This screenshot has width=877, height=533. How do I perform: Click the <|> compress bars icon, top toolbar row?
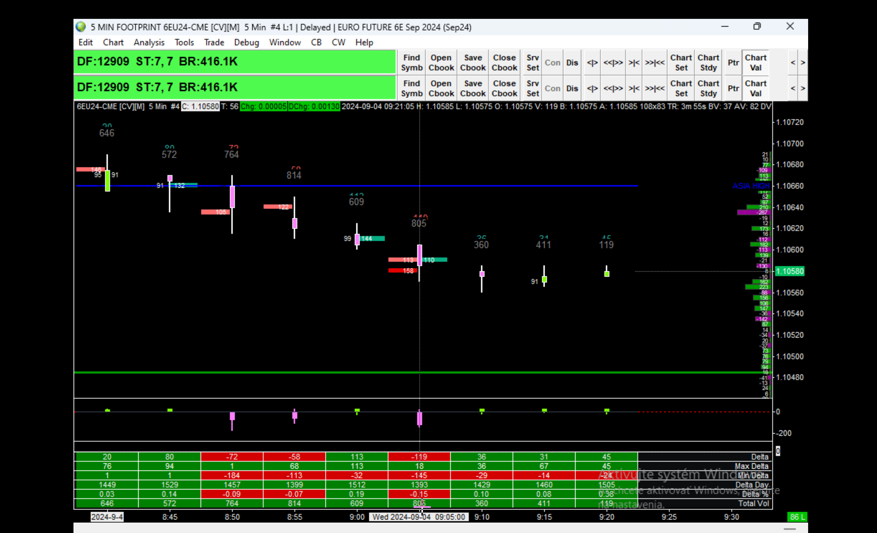592,63
